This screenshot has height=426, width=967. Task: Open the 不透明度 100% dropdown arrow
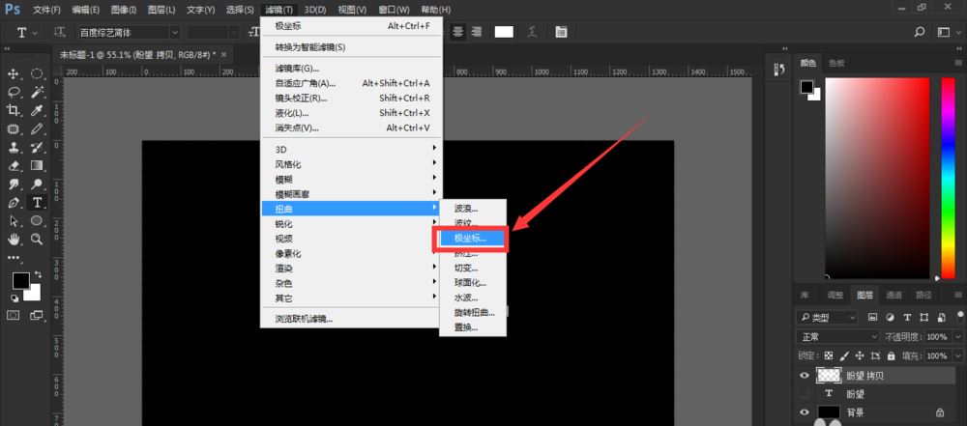[x=957, y=337]
